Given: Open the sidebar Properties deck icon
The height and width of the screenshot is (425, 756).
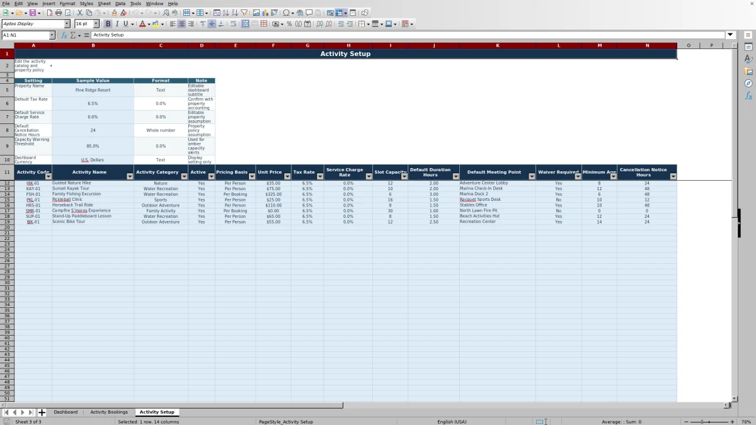Looking at the screenshot, I should (748, 47).
